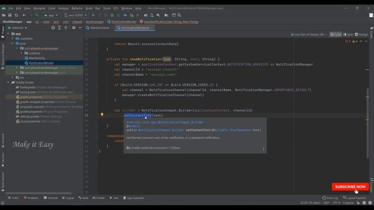Open the Device Manager toolbar icon
The width and height of the screenshot is (374, 210).
coord(152,15)
